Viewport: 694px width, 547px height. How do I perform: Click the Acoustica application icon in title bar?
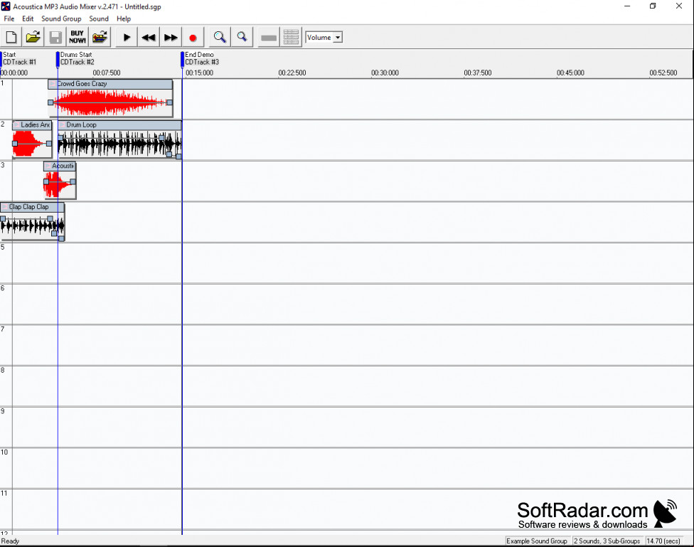6,6
